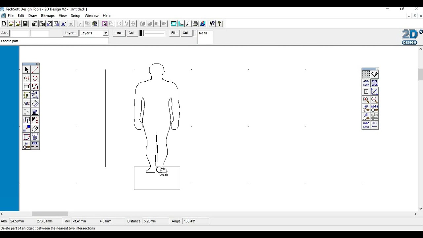
Task: Open help via yellow question mark icon
Action: point(219,23)
